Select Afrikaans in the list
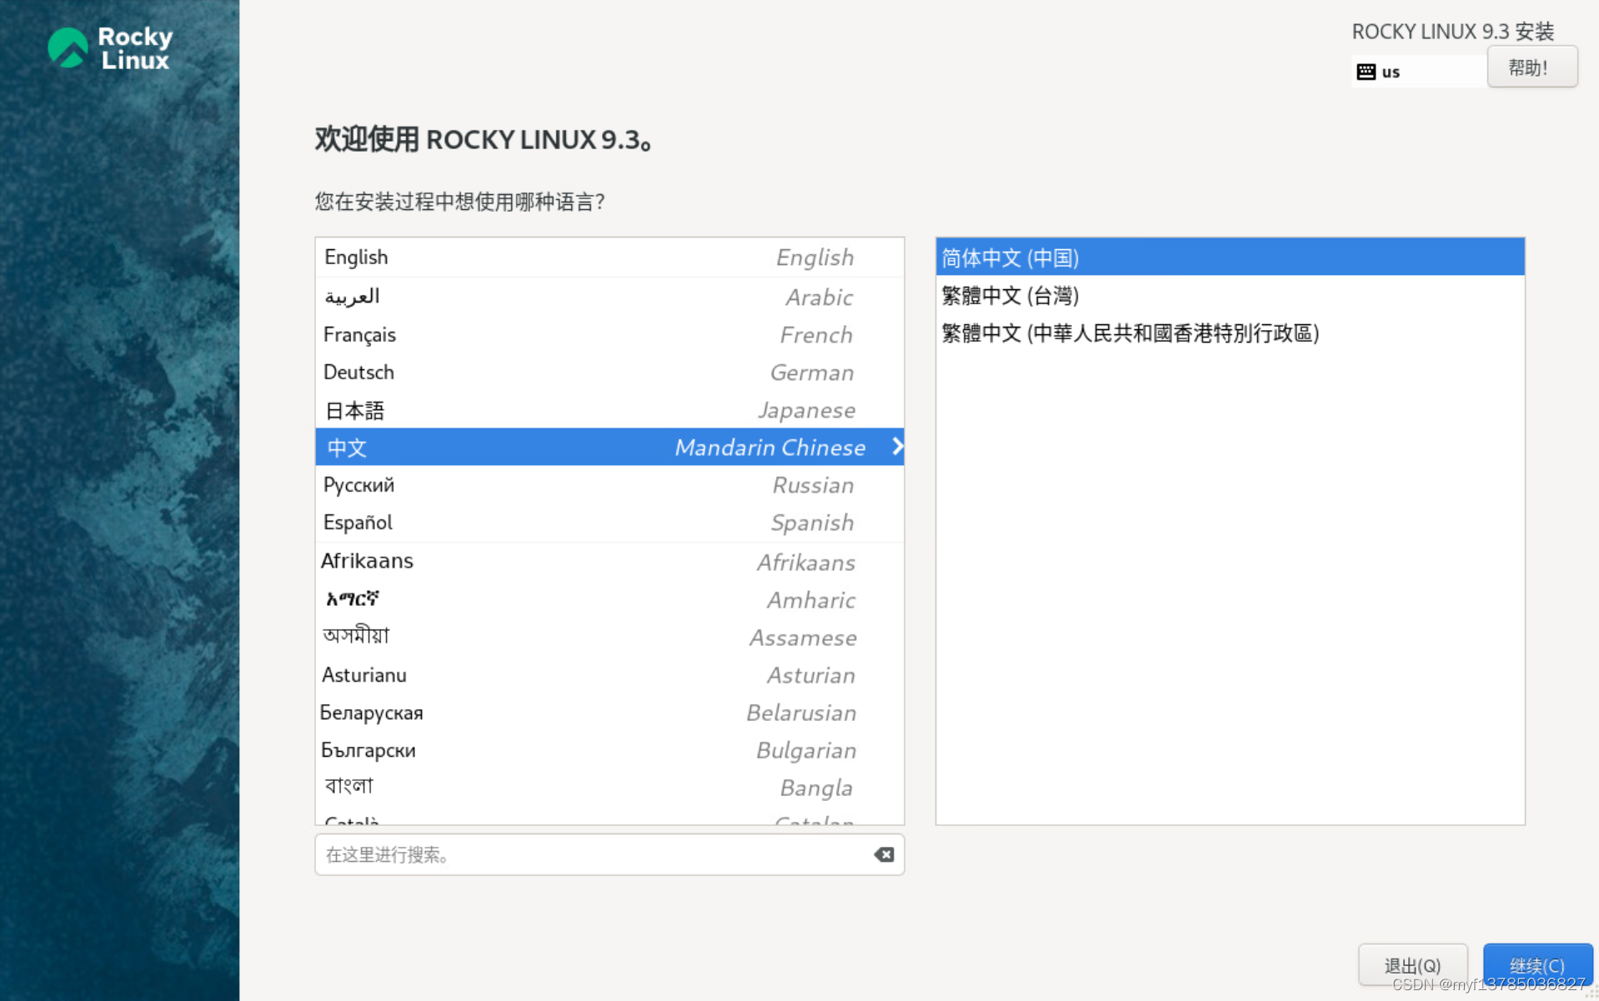 coord(609,562)
